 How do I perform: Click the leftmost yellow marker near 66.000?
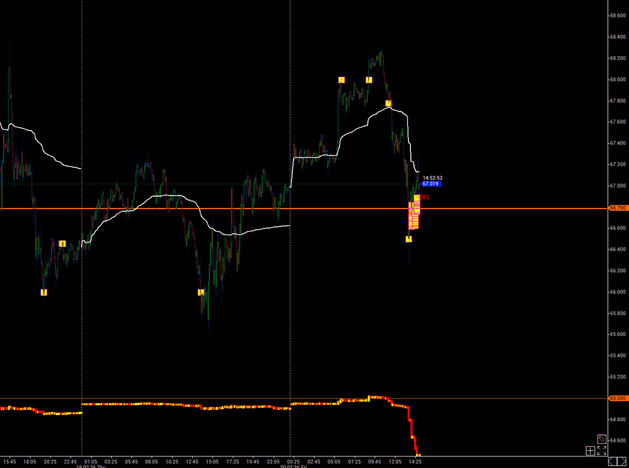pyautogui.click(x=44, y=292)
